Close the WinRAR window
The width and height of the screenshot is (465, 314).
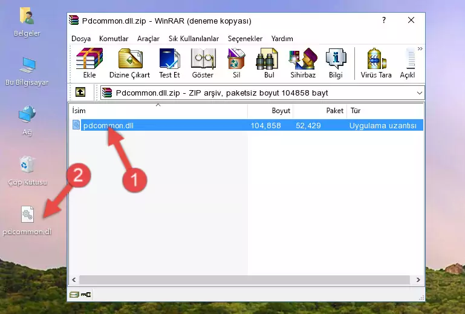pos(411,20)
